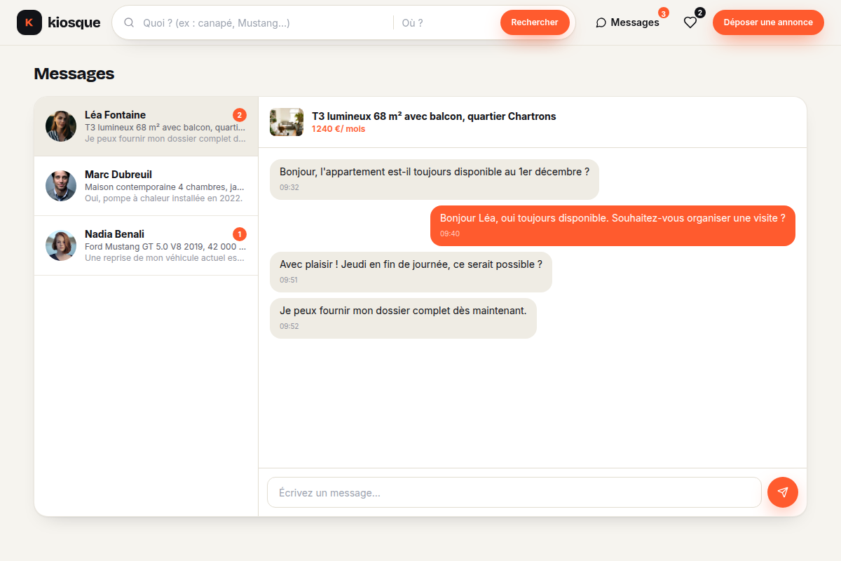The width and height of the screenshot is (841, 561).
Task: Click the kiosque brand name
Action: [x=74, y=22]
